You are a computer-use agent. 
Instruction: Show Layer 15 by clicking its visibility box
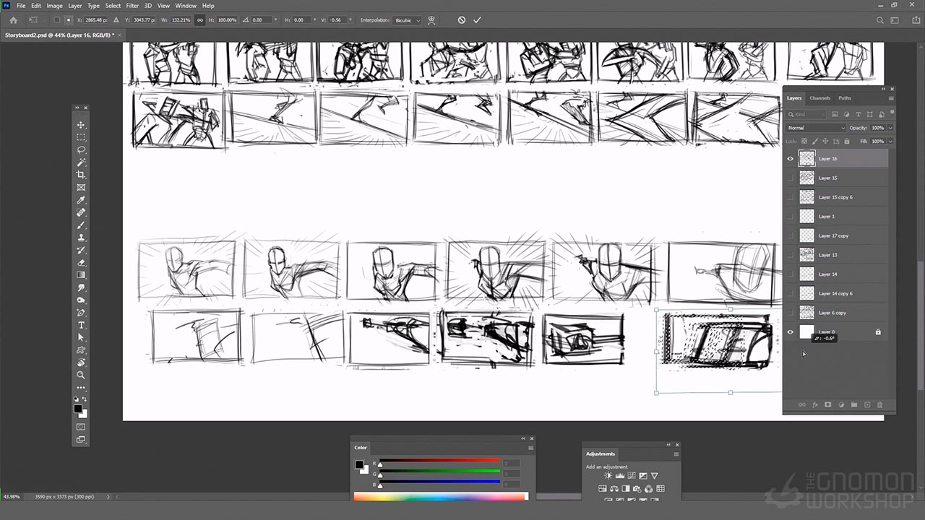point(790,178)
